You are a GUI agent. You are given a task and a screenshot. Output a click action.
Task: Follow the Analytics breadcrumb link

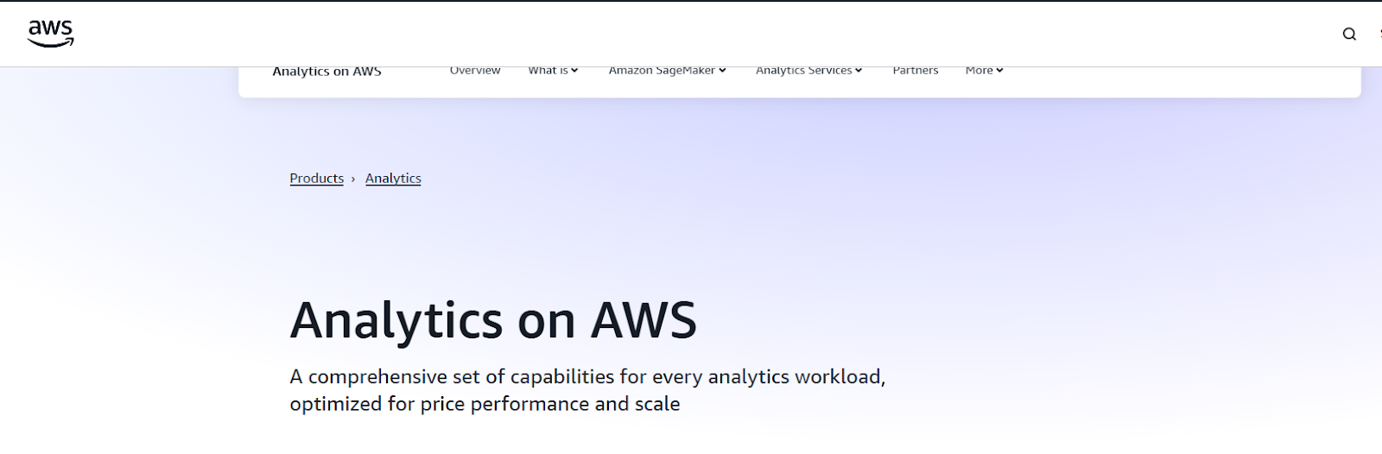393,179
